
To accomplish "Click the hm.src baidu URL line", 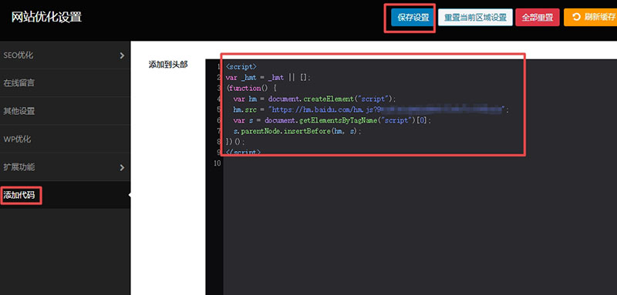I will pos(371,109).
